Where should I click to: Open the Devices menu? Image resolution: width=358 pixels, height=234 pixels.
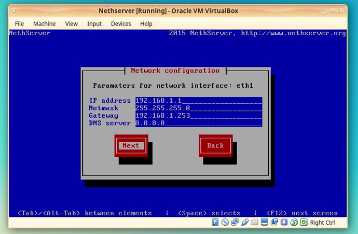click(x=121, y=24)
